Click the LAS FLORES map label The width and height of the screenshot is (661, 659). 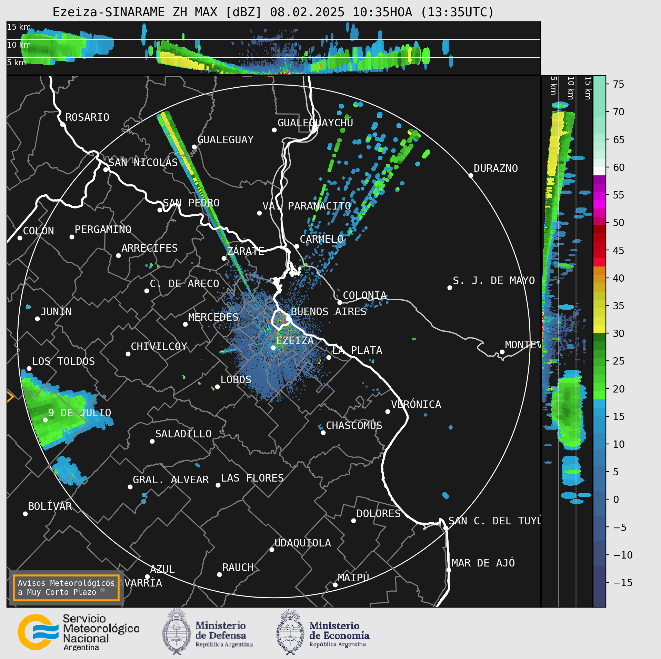coord(252,478)
